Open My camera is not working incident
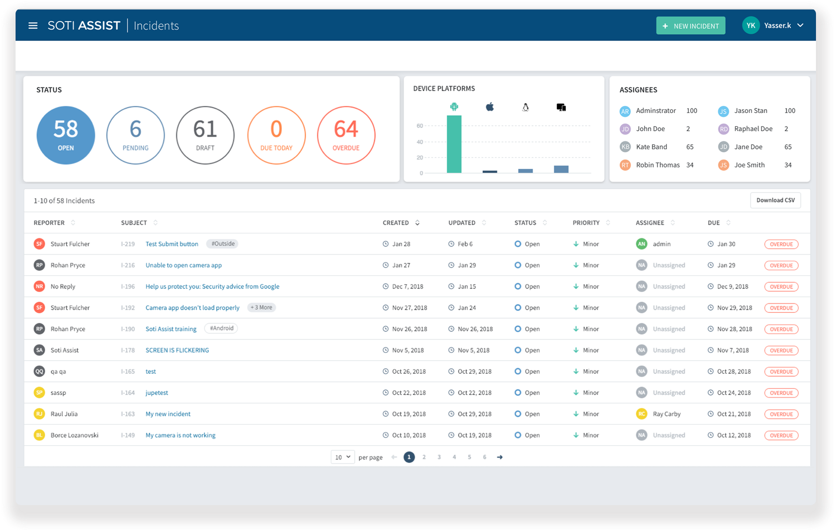This screenshot has height=531, width=835. [x=180, y=435]
